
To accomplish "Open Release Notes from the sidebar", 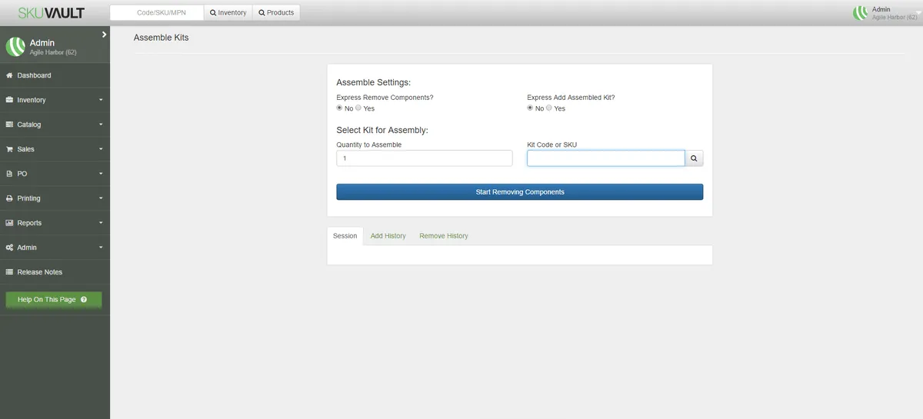I will tap(40, 272).
